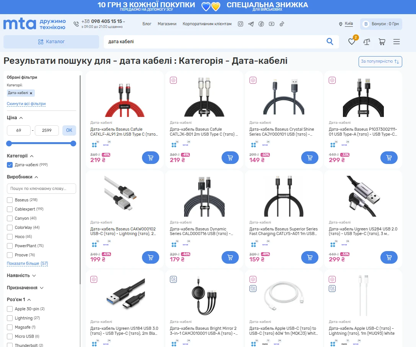Remove the Дата-кабелі filter chip
Image resolution: width=416 pixels, height=347 pixels.
coord(31,93)
